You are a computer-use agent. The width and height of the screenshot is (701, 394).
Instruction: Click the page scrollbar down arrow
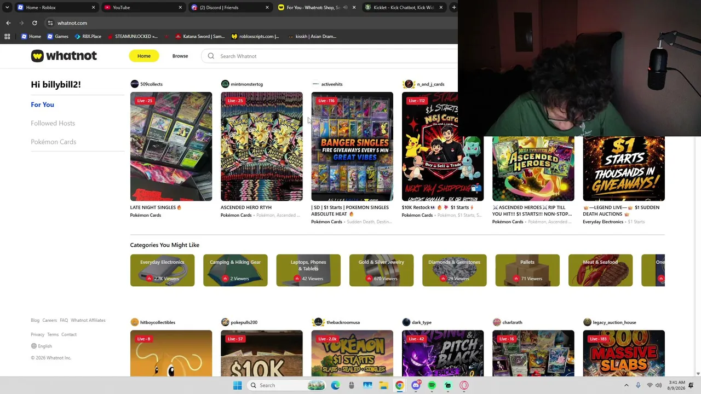697,374
